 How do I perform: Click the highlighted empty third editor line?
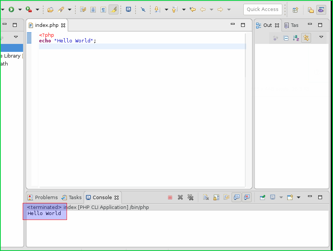pyautogui.click(x=142, y=46)
